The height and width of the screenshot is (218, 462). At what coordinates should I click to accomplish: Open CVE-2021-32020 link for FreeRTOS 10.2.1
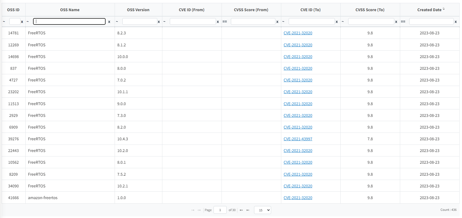pos(298,186)
